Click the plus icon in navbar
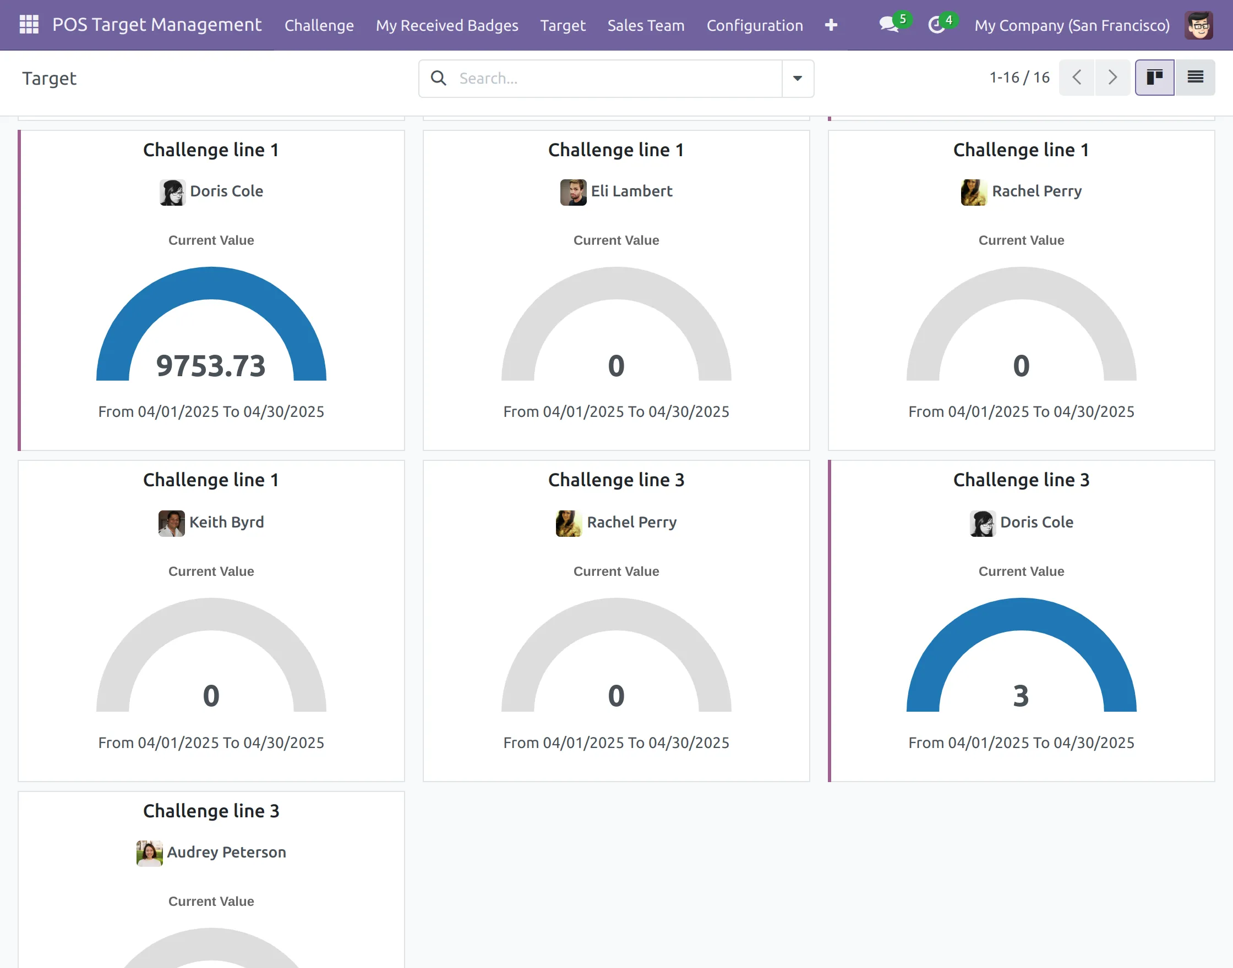Viewport: 1233px width, 968px height. click(x=831, y=25)
